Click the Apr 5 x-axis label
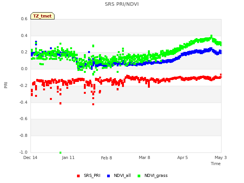244x183 pixels. pos(182,157)
